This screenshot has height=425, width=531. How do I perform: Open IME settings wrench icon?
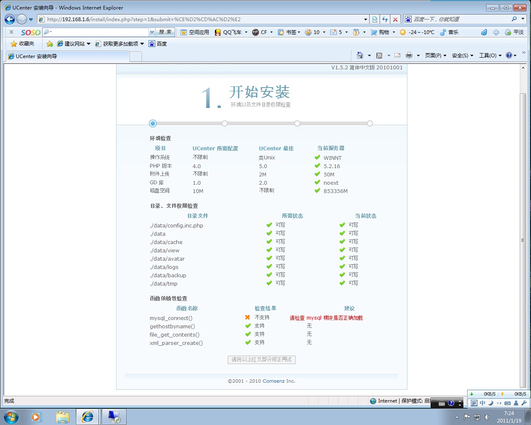524,403
